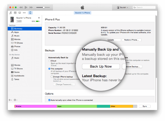Open the gear actions dropdown

tap(15, 100)
